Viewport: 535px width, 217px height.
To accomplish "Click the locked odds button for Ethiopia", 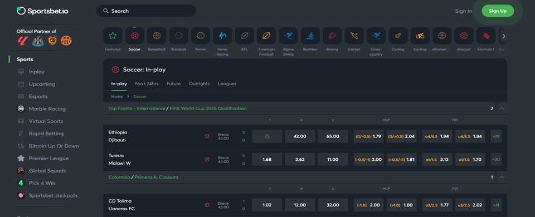I will [x=267, y=136].
